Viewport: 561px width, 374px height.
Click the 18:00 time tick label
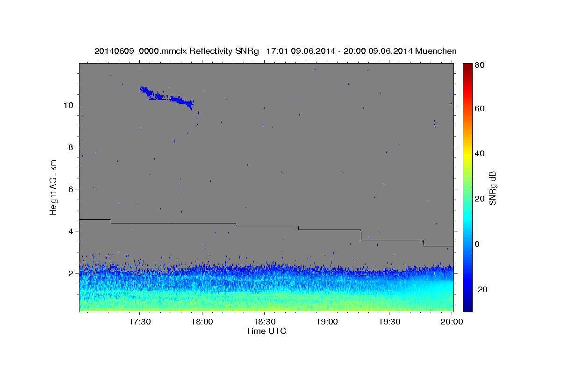202,322
